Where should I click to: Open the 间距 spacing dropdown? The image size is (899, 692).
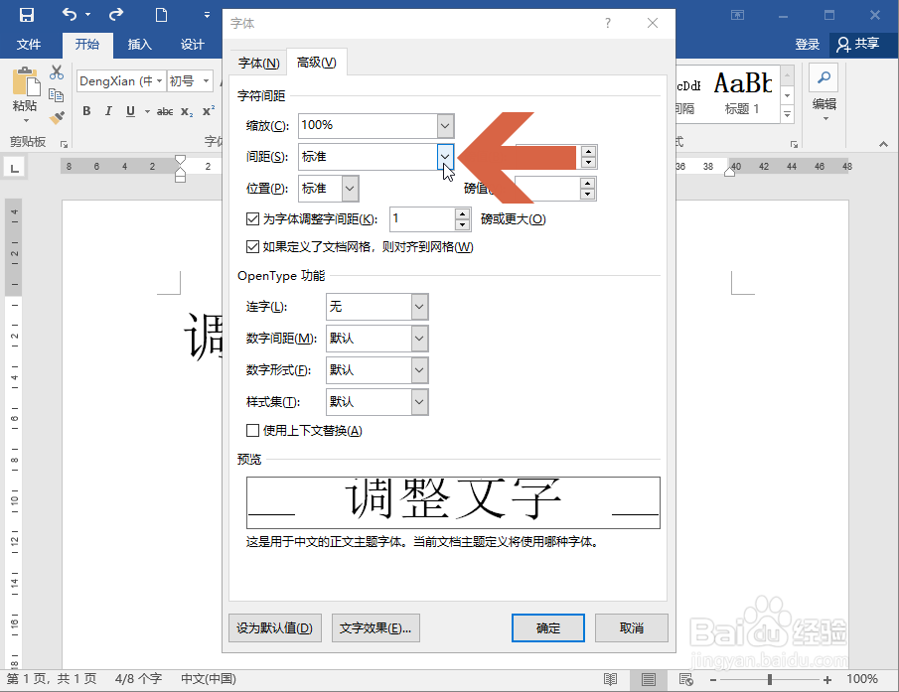point(444,157)
